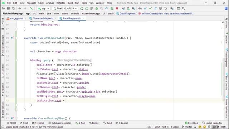Screen dimensions: 229x129
Task: Click RickAndMortyApp in the breadcrumb bar
Action: tap(13, 14)
